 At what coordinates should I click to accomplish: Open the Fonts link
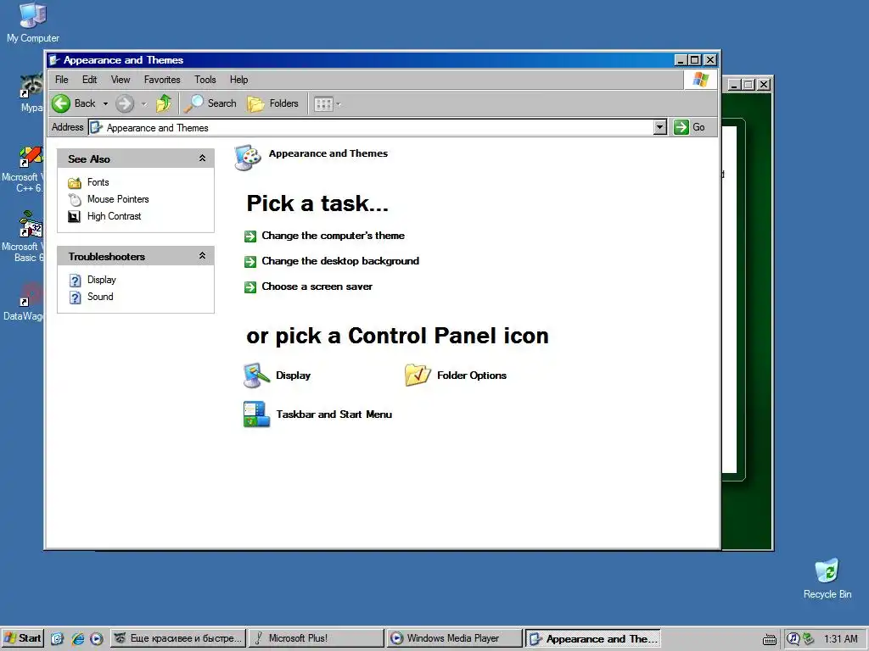pos(98,182)
